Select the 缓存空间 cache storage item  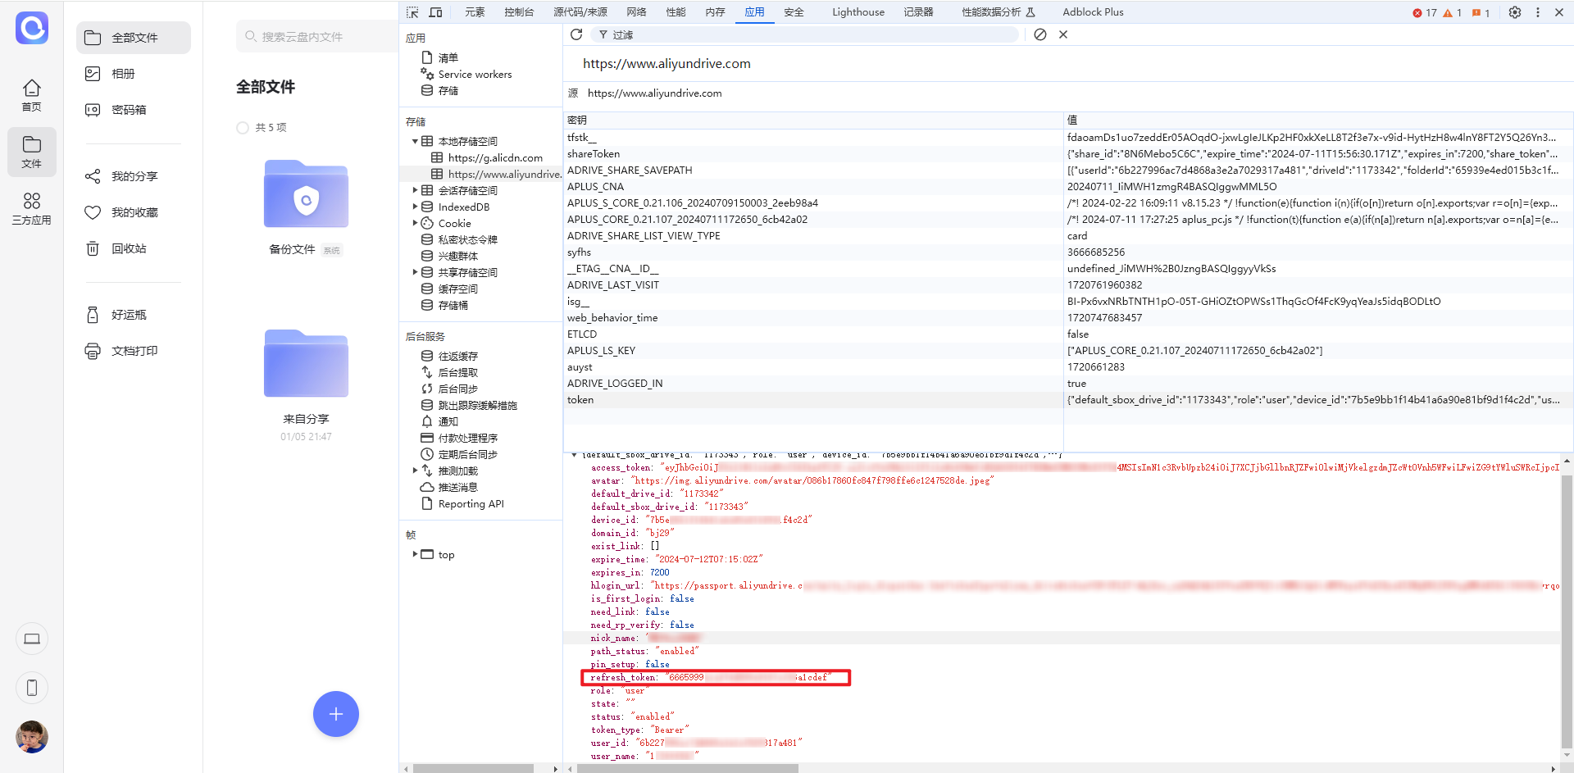coord(457,289)
